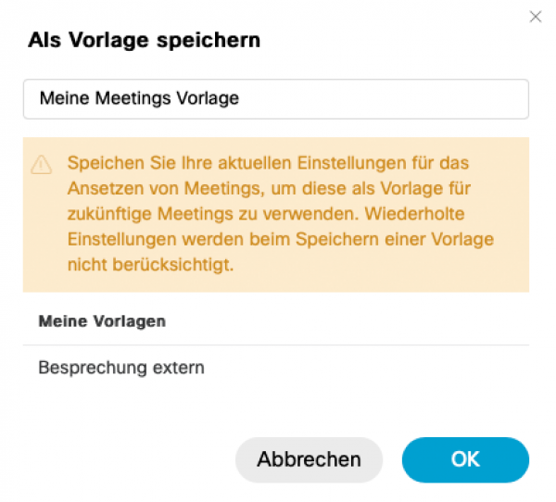Cancel with the Abbrechen button
The width and height of the screenshot is (556, 502).
pos(309,459)
